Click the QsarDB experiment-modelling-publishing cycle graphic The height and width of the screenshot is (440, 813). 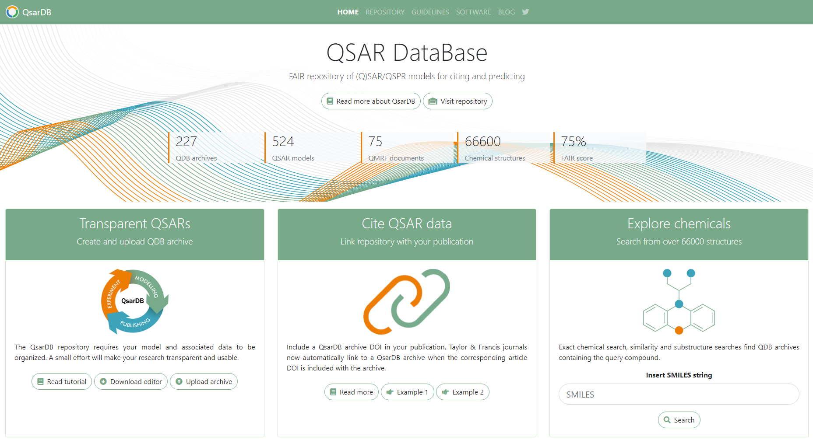pyautogui.click(x=134, y=301)
